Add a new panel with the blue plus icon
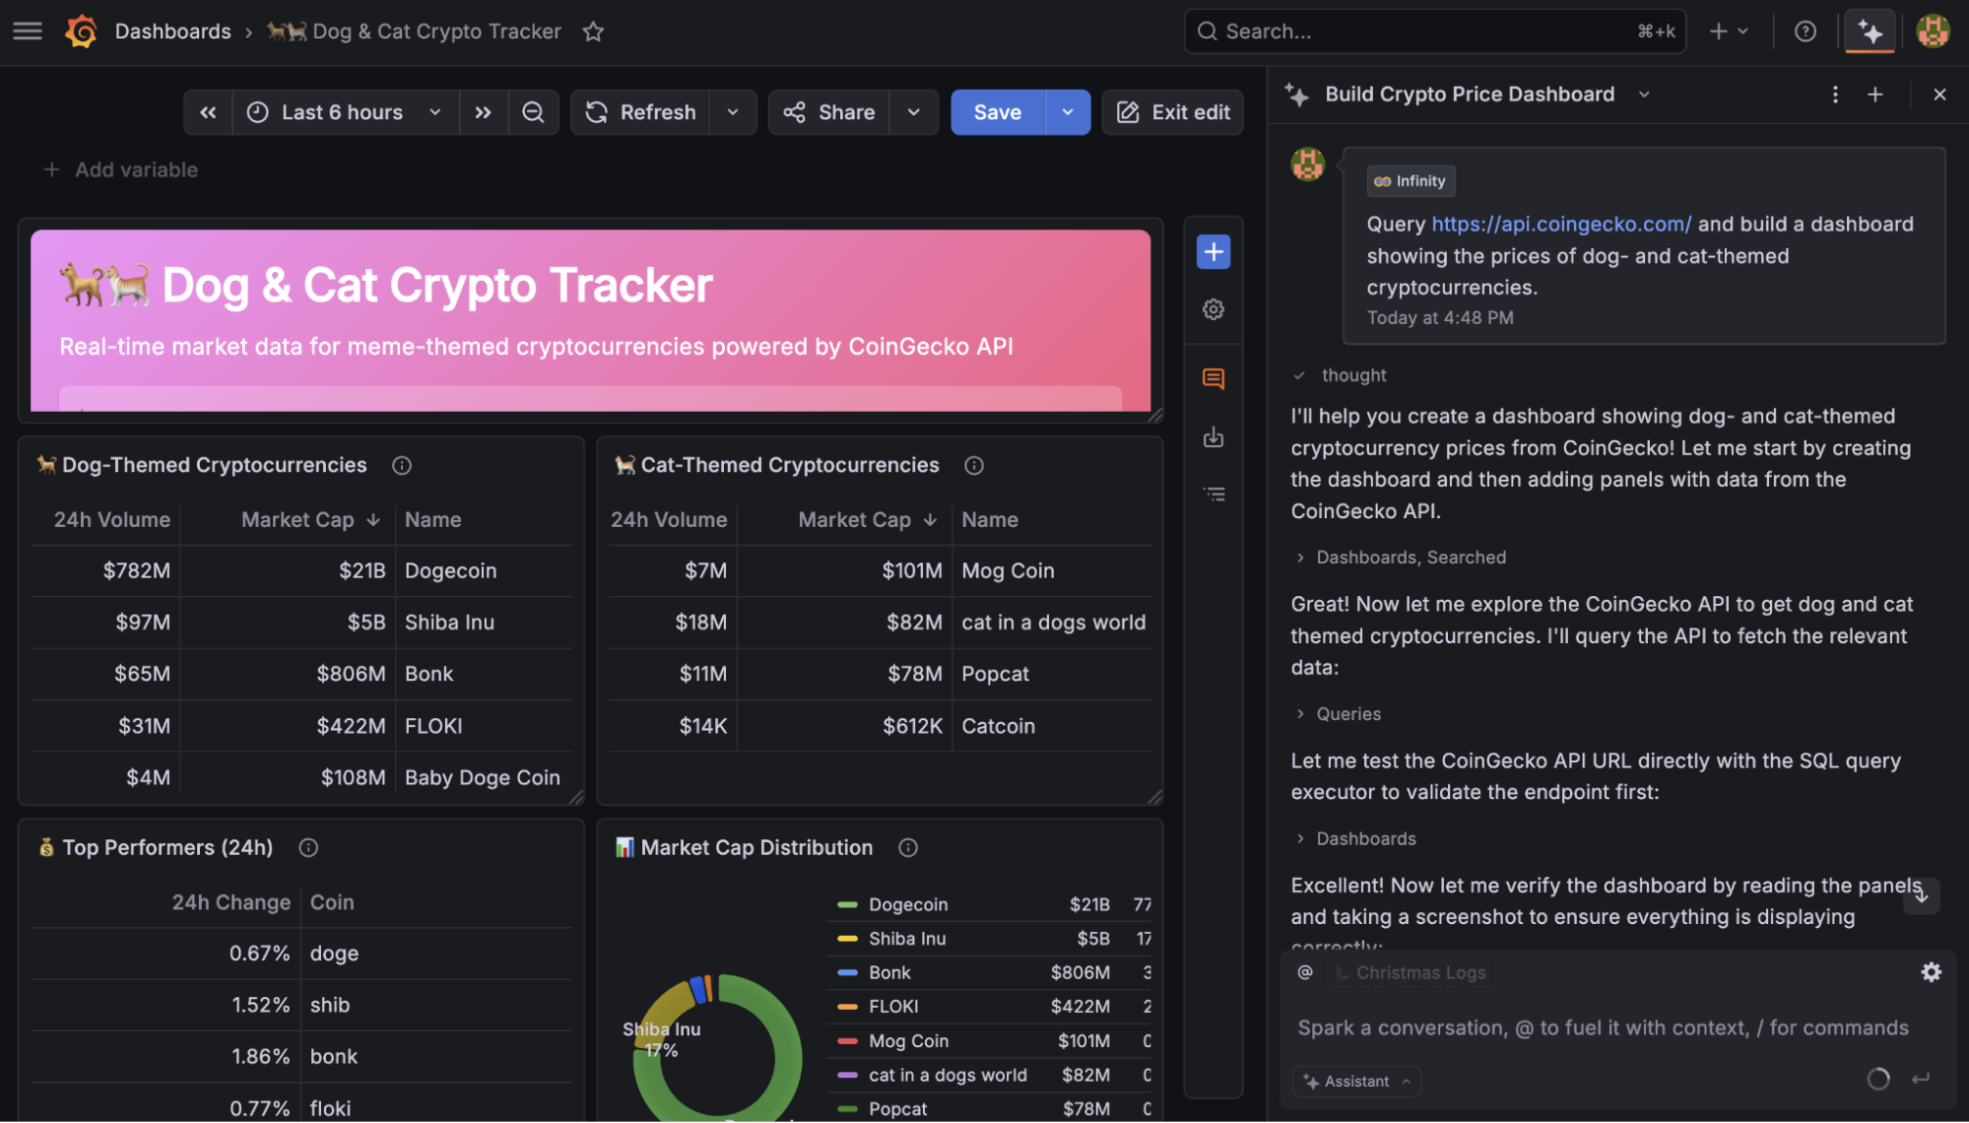 tap(1213, 251)
